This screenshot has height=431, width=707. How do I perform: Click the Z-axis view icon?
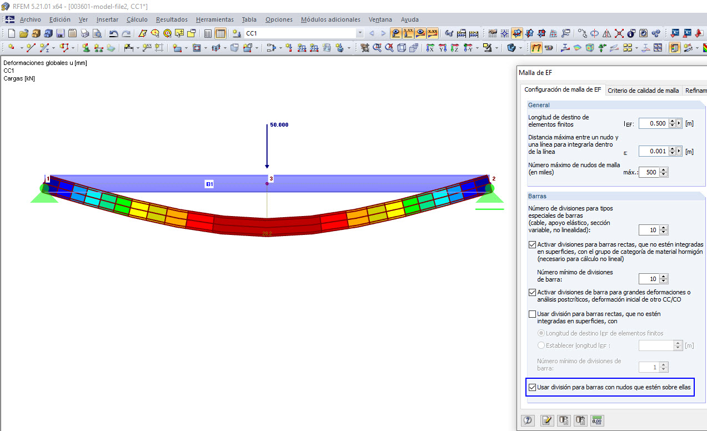pos(455,48)
